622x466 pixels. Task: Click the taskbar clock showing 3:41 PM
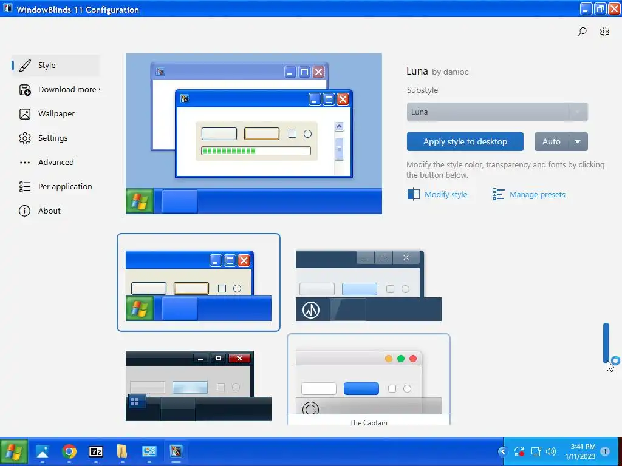coord(580,451)
